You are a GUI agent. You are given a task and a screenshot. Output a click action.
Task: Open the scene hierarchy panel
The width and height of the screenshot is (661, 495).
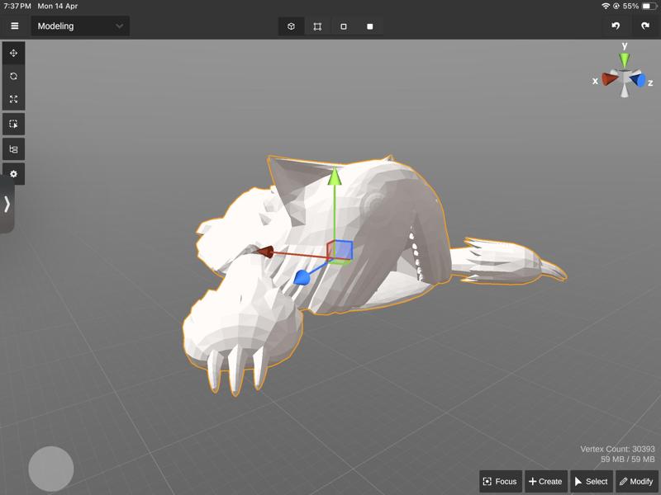13,149
